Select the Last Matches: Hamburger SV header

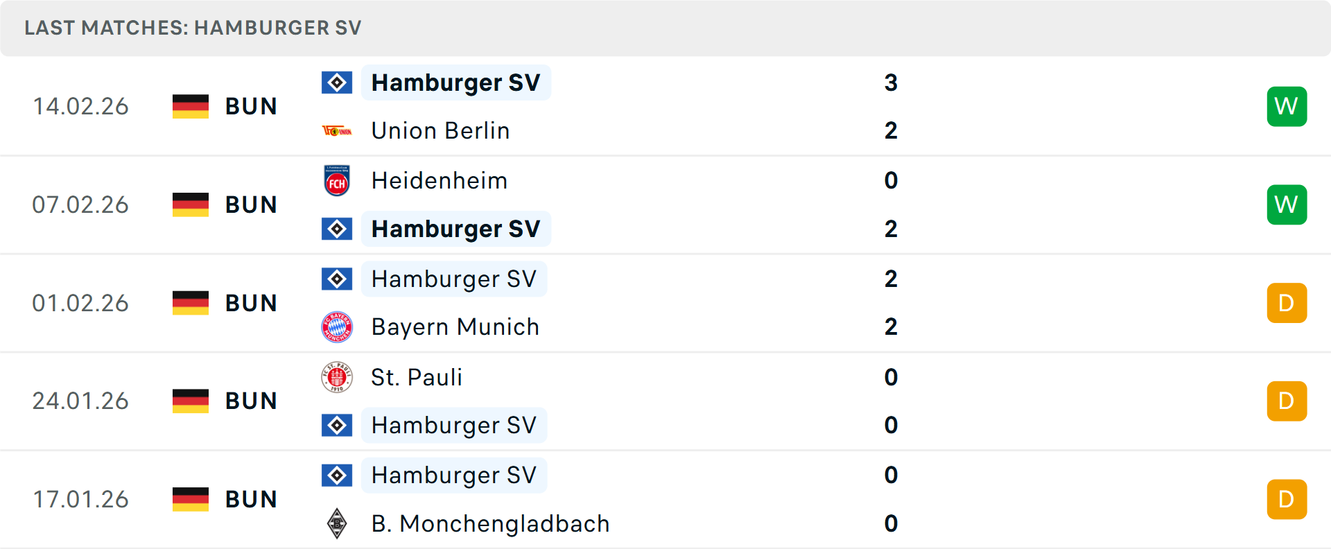tap(193, 28)
